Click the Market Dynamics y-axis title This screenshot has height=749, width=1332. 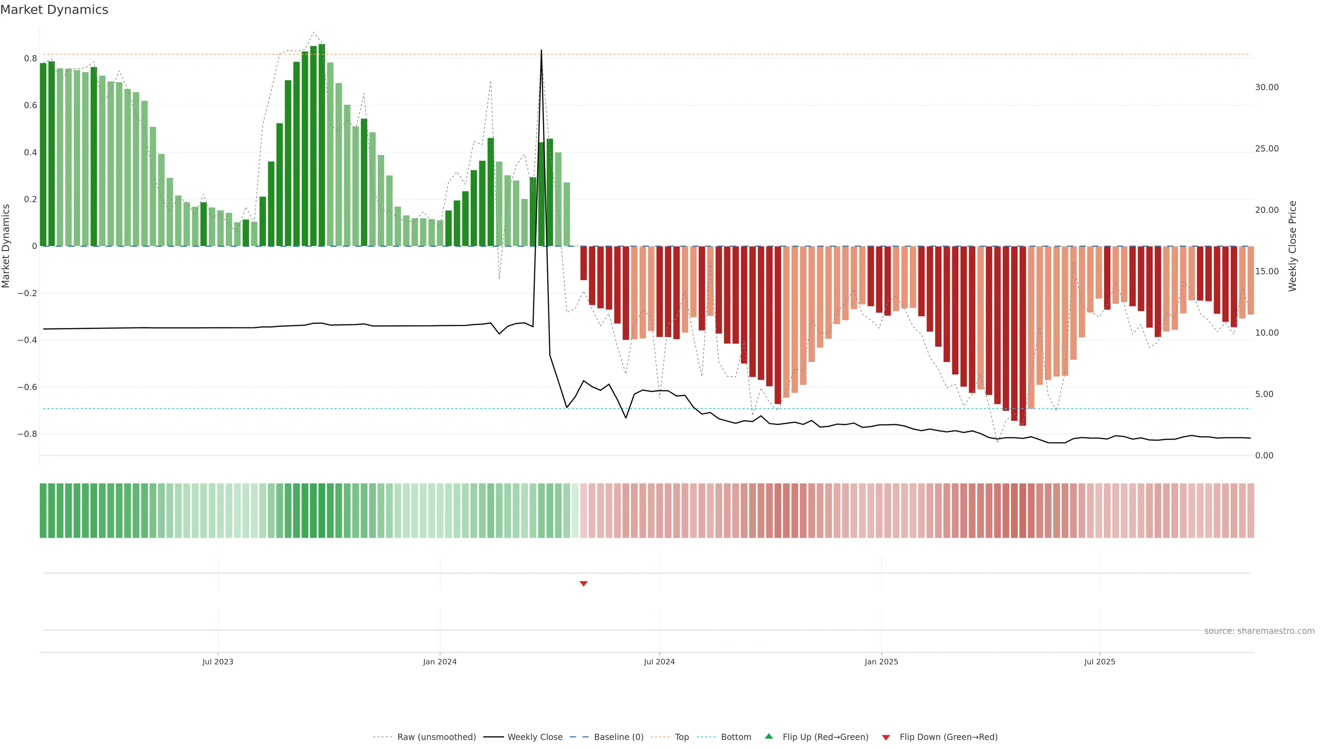[6, 246]
